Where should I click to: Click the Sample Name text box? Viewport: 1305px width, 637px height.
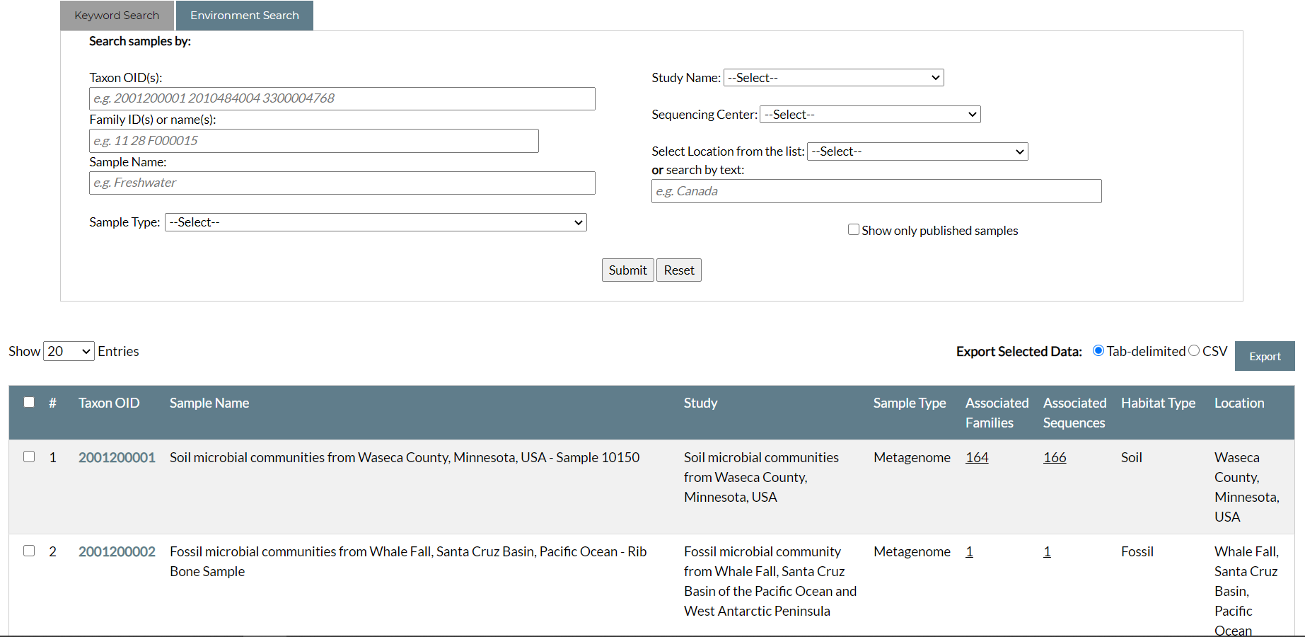point(342,183)
